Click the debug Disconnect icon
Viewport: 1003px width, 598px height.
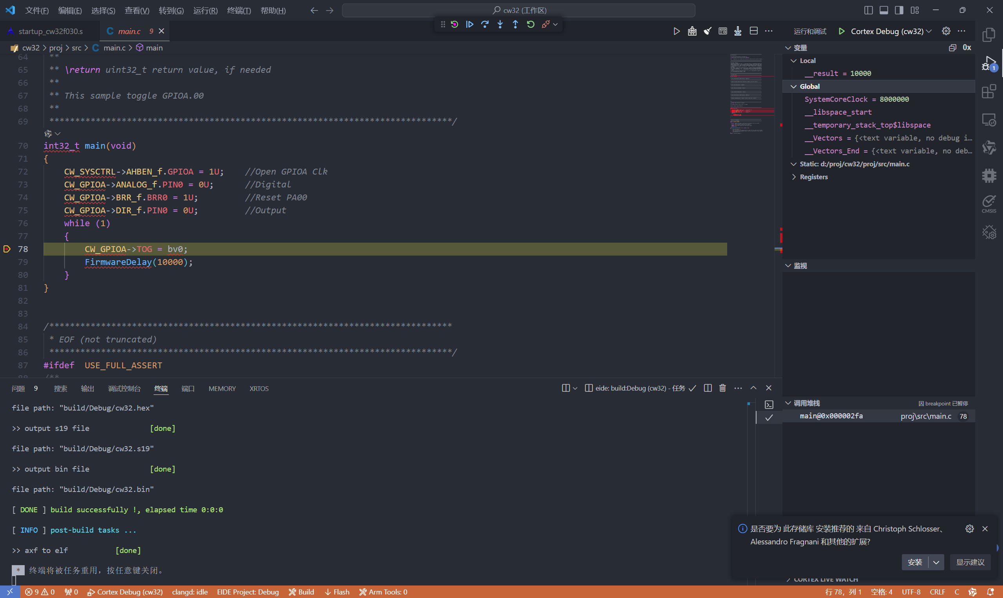[x=546, y=25]
